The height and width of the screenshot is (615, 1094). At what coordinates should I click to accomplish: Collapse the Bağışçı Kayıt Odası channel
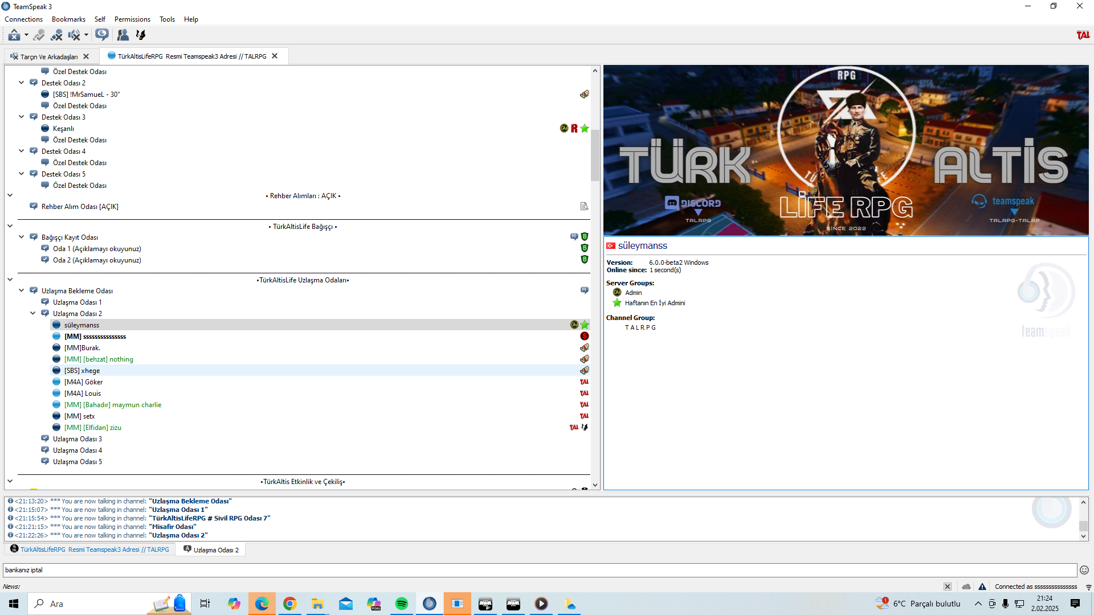coord(21,237)
